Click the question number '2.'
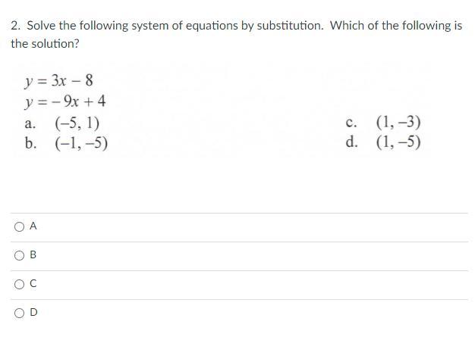Screen dimensions: 475x337 16,26
